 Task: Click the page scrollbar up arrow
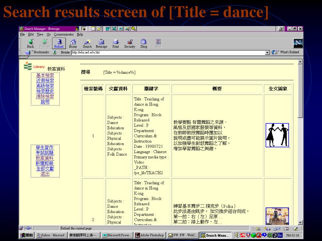[x=300, y=62]
